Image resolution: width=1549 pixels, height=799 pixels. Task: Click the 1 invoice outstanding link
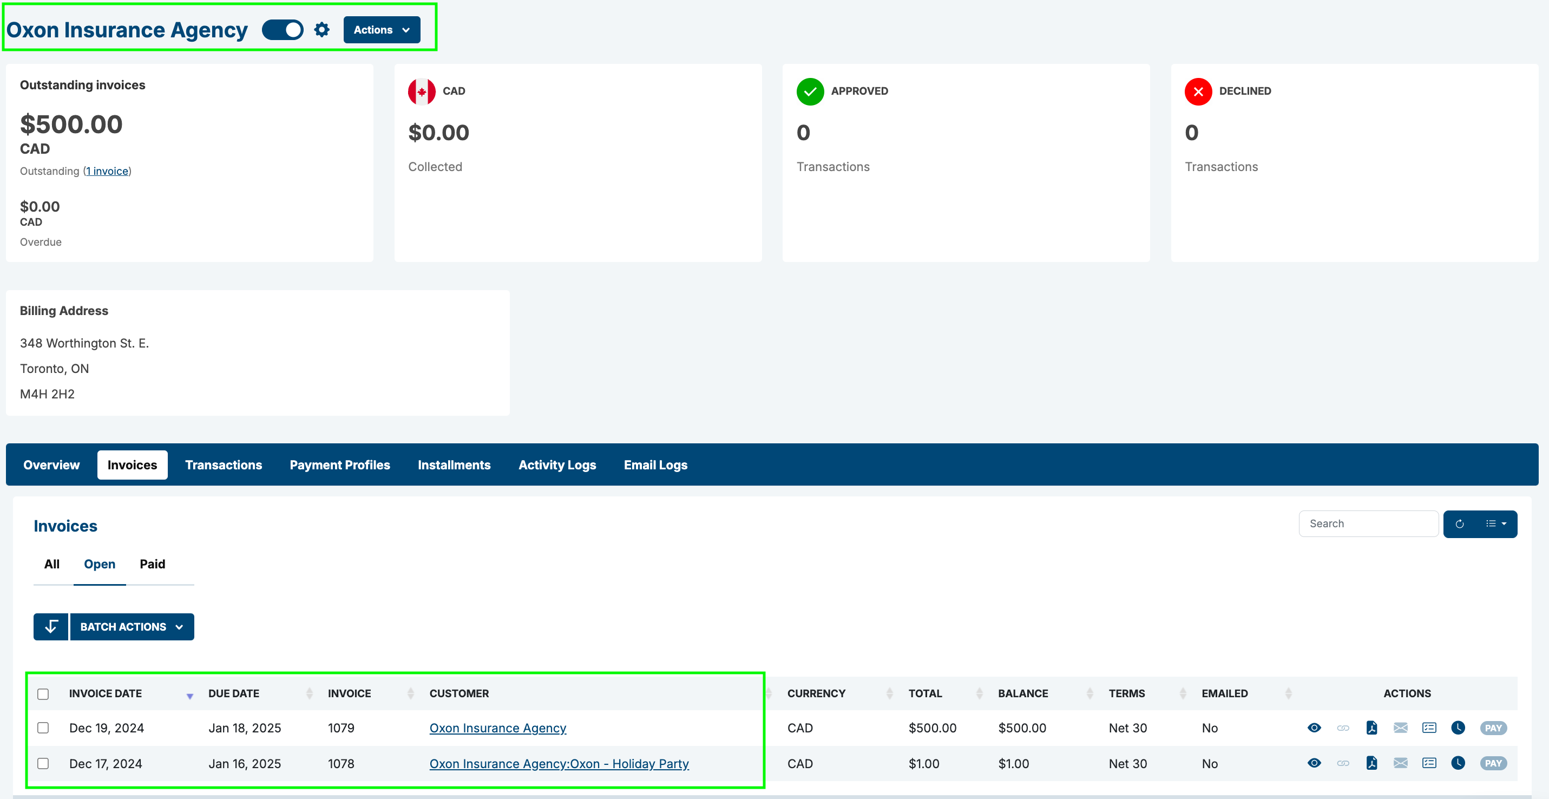107,172
